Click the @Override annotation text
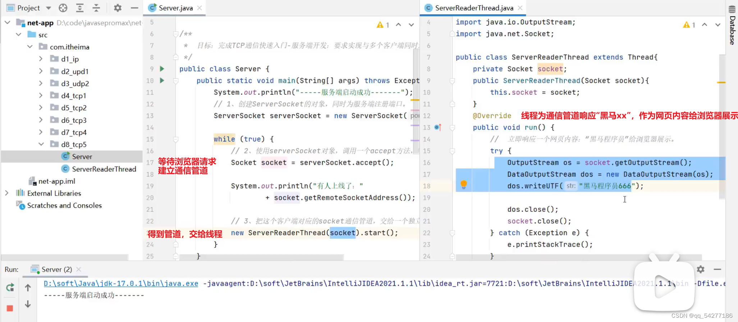Viewport: 738px width, 322px height. coord(492,116)
